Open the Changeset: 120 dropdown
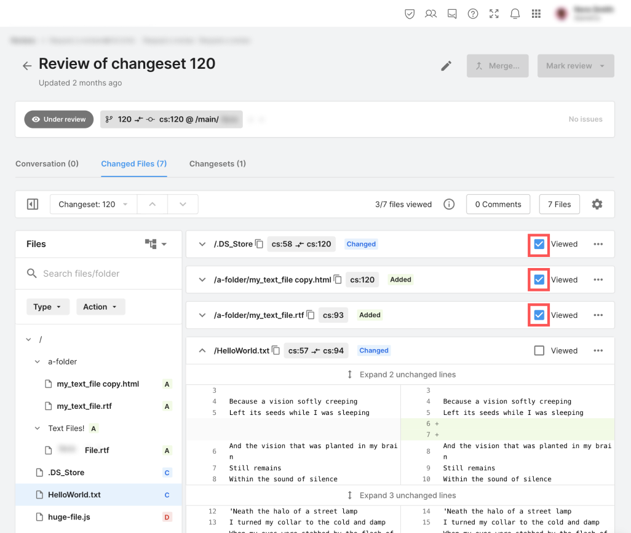Image resolution: width=631 pixels, height=533 pixels. (93, 204)
